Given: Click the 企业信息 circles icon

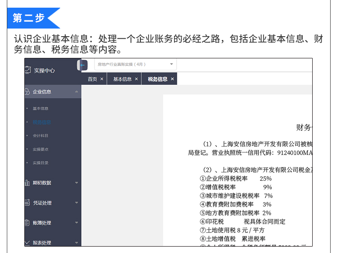Looking at the screenshot, I should tap(27, 92).
